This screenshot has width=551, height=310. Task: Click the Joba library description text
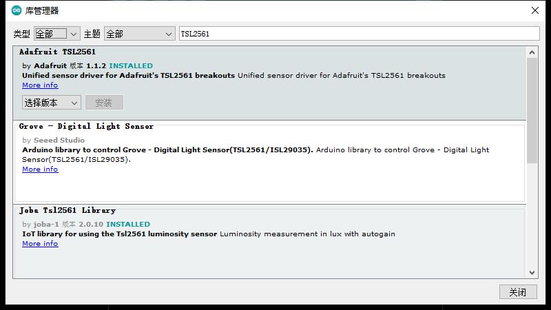point(207,234)
